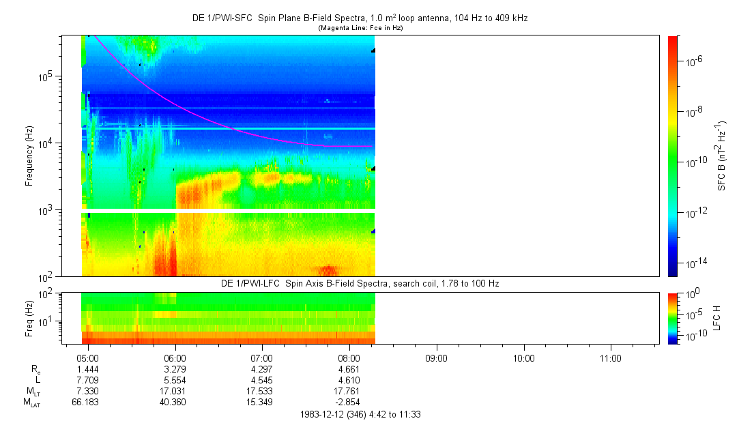Click the 05:00 time tick label
The width and height of the screenshot is (739, 423).
click(x=89, y=358)
